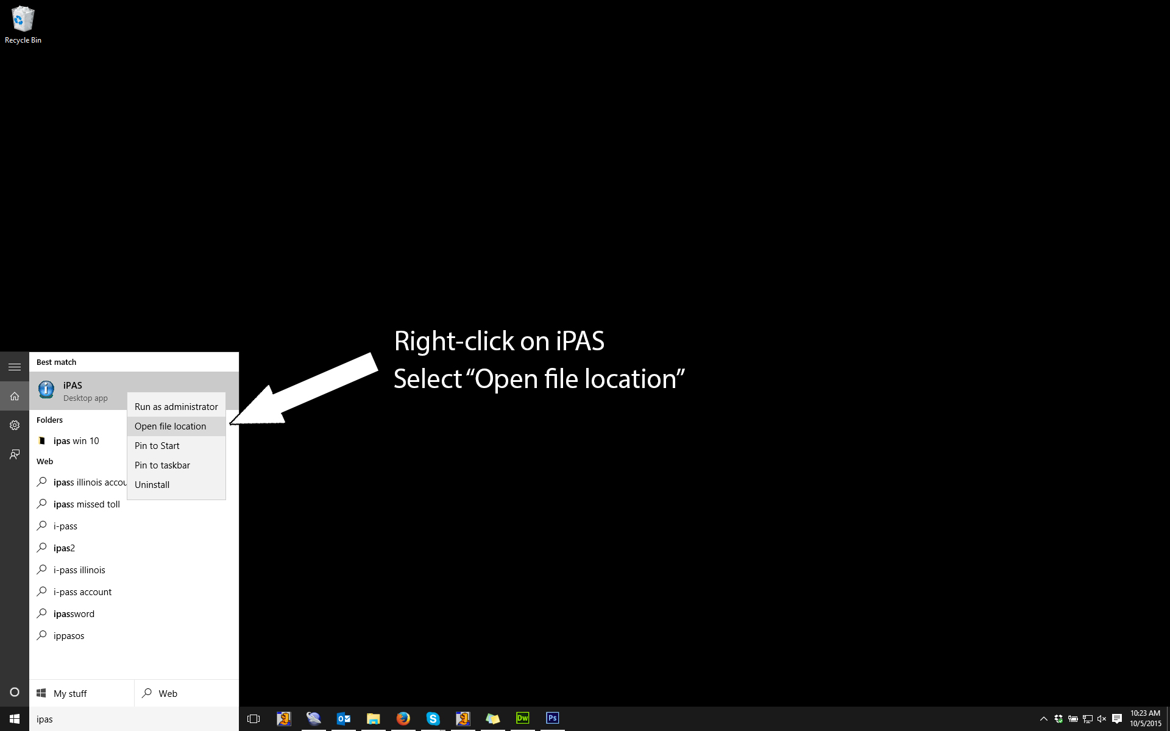Show hidden icons in the system tray
1170x731 pixels.
(x=1043, y=718)
